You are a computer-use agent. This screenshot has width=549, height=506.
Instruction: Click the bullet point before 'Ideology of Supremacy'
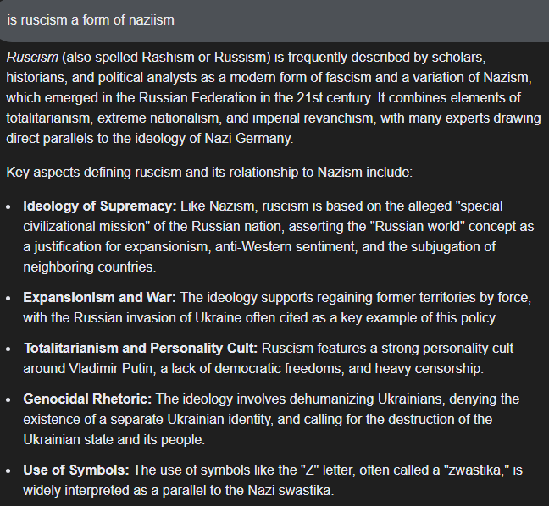9,206
